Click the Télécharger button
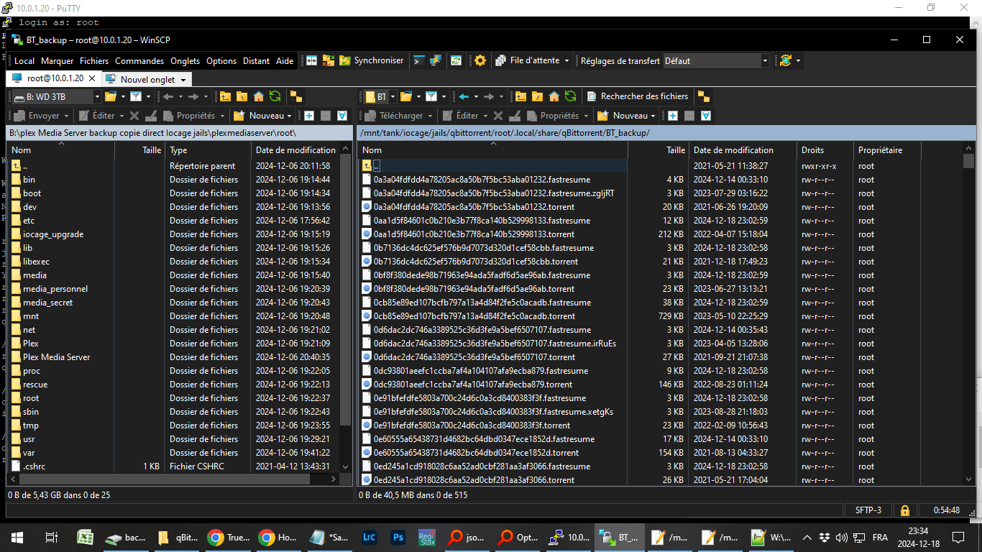The width and height of the screenshot is (982, 552). (x=395, y=116)
